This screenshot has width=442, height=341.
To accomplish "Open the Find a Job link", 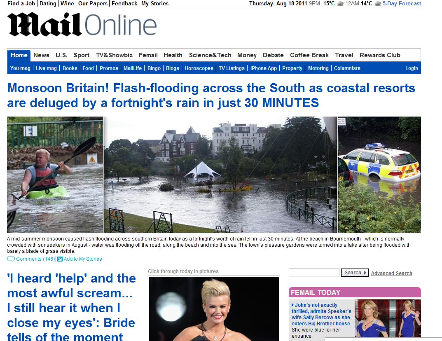I will pyautogui.click(x=21, y=4).
